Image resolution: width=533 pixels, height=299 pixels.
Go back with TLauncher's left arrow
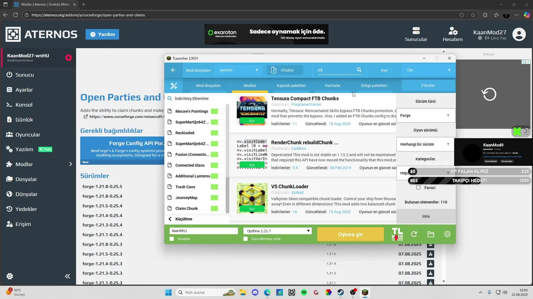point(173,70)
